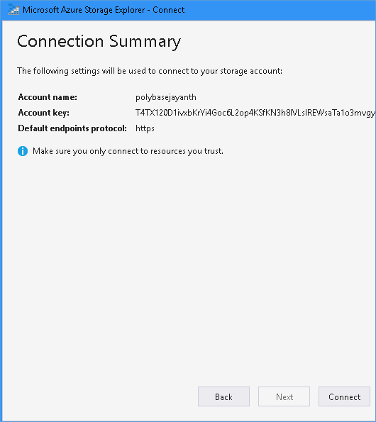Click the bold Account key label
The image size is (376, 422).
[x=43, y=113]
